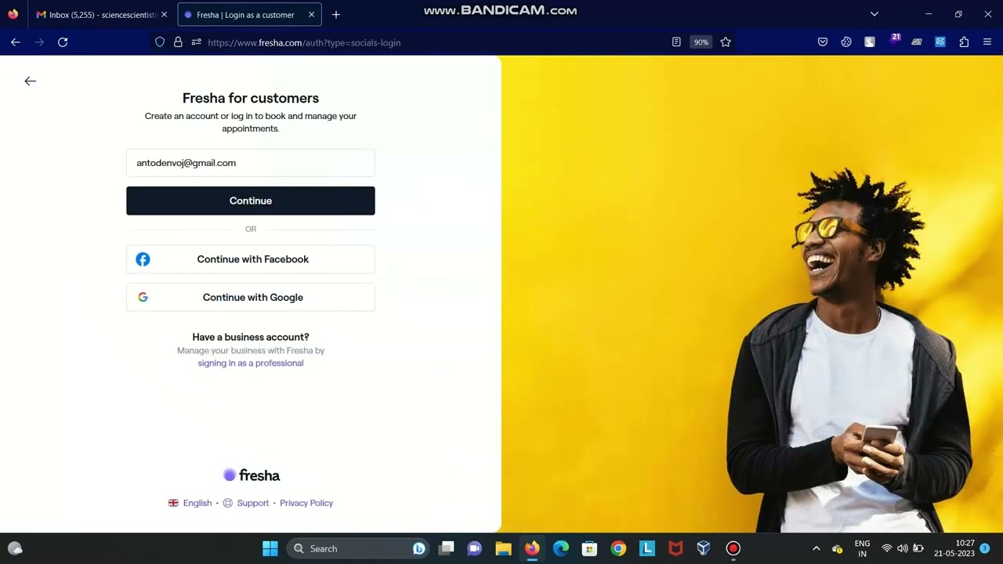Image resolution: width=1003 pixels, height=564 pixels.
Task: Open File Explorer from taskbar
Action: [x=503, y=548]
